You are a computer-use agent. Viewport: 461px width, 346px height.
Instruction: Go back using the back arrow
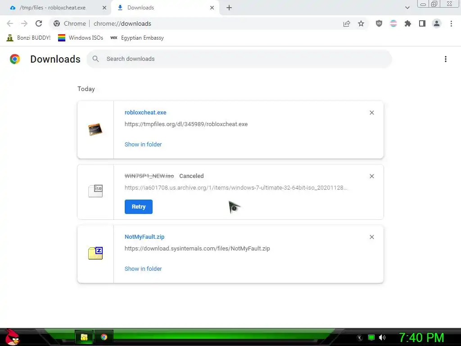click(x=10, y=23)
